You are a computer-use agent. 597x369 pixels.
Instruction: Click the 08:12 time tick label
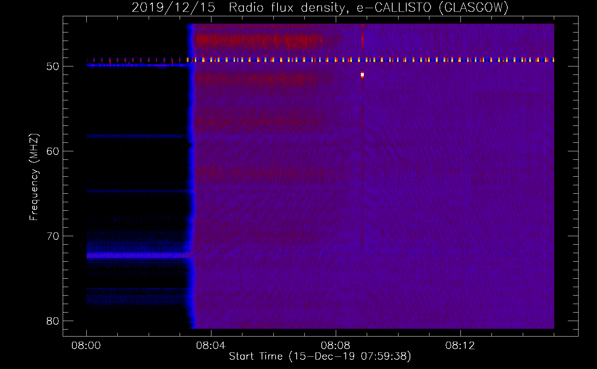460,346
